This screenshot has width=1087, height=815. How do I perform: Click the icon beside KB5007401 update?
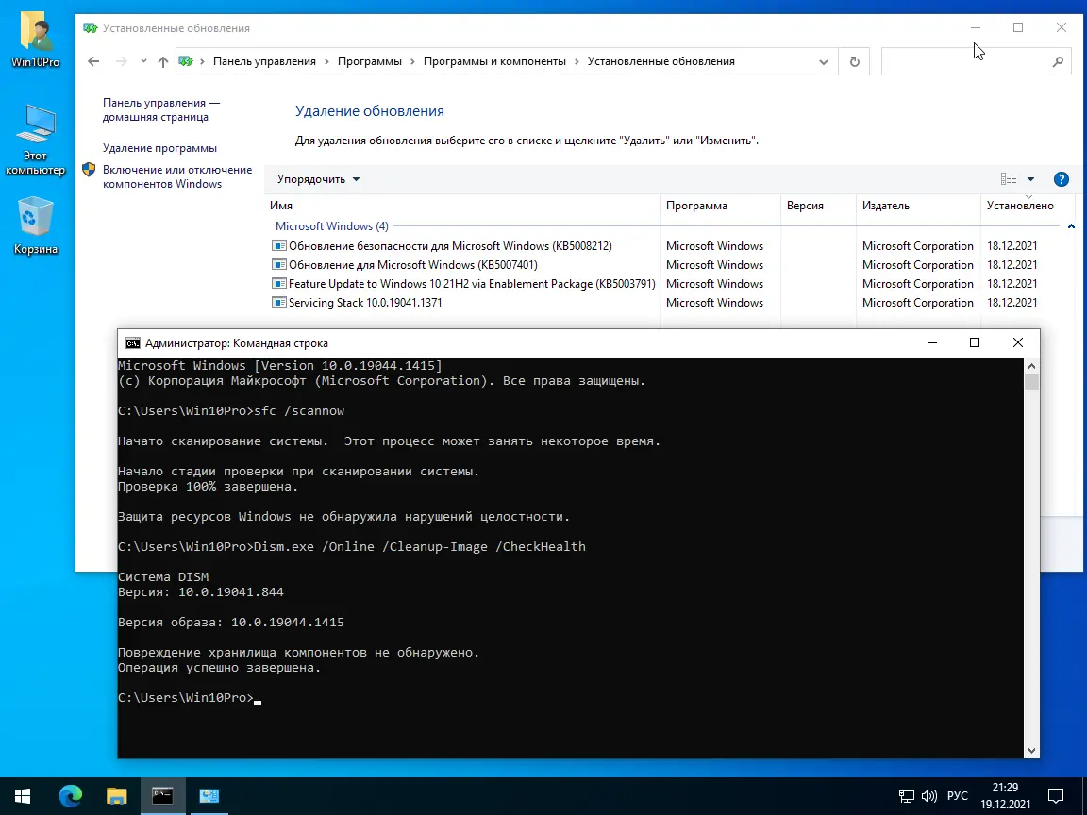[278, 265]
